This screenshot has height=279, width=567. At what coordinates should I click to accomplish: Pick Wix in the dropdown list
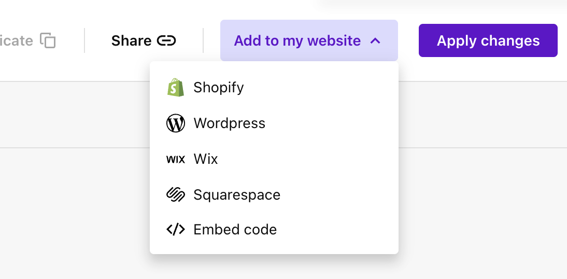pos(206,159)
